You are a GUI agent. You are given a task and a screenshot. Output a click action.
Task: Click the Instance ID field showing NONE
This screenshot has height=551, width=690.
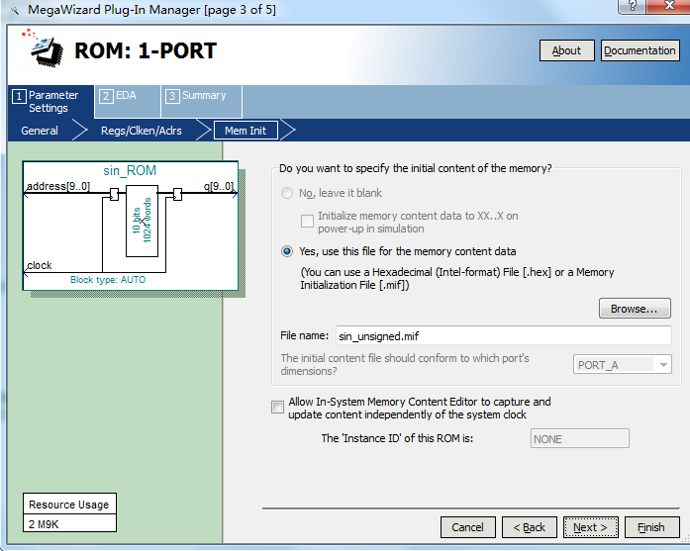(579, 439)
